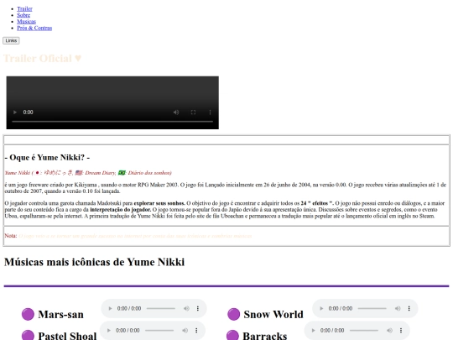The height and width of the screenshot is (340, 453).
Task: Open the Barracks audio options menu
Action: tap(401, 330)
